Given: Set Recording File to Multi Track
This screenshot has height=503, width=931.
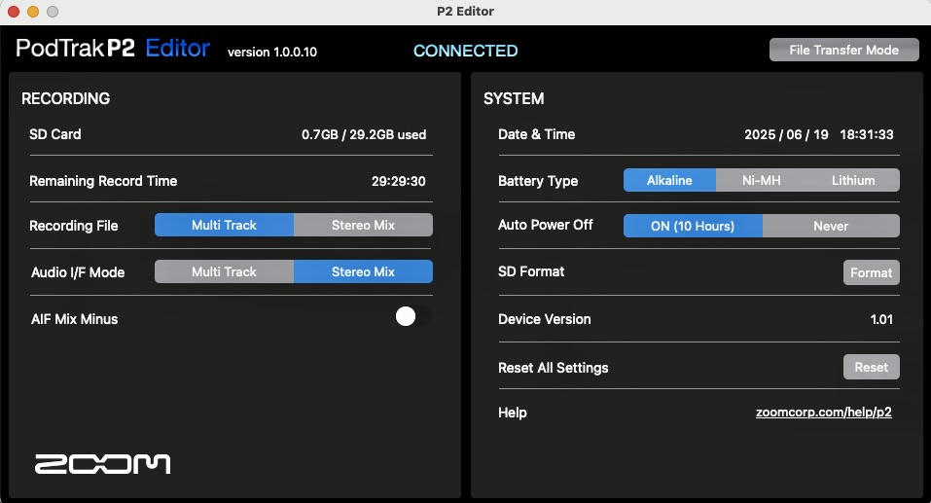Looking at the screenshot, I should (224, 225).
